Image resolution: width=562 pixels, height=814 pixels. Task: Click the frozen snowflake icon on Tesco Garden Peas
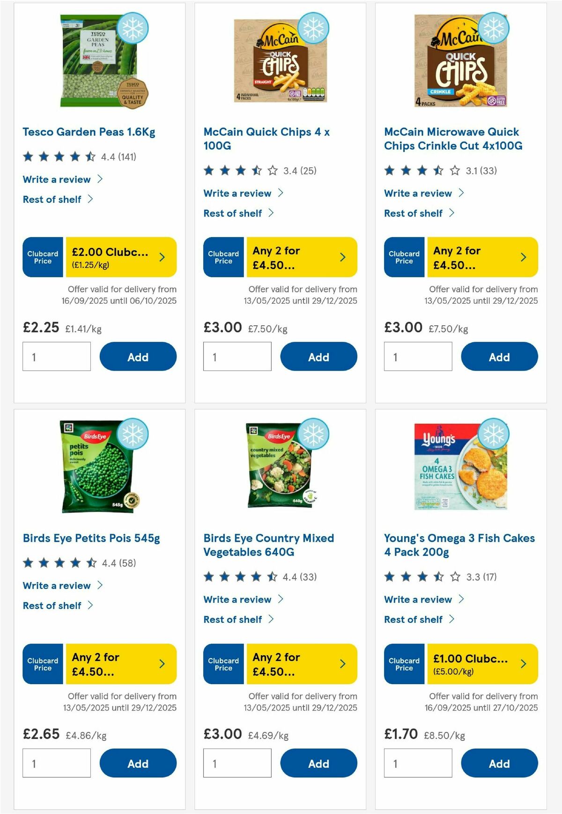132,28
